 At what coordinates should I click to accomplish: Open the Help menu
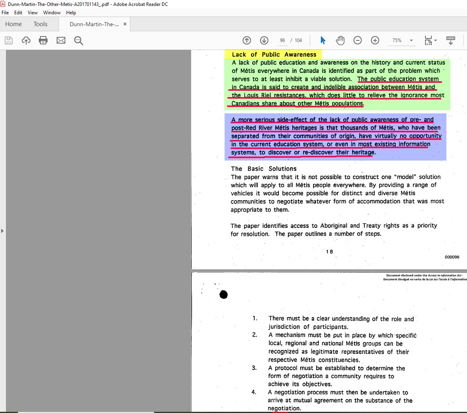coord(71,13)
